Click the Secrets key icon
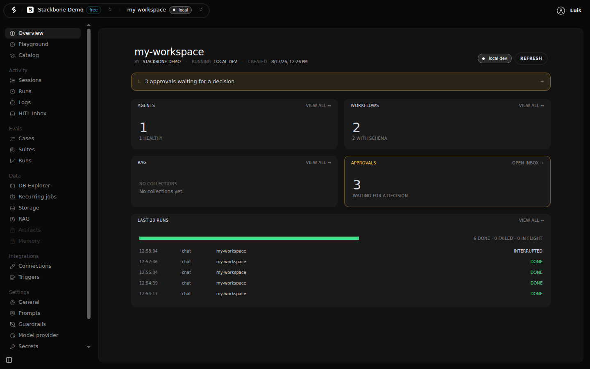This screenshot has width=590, height=369. point(13,346)
